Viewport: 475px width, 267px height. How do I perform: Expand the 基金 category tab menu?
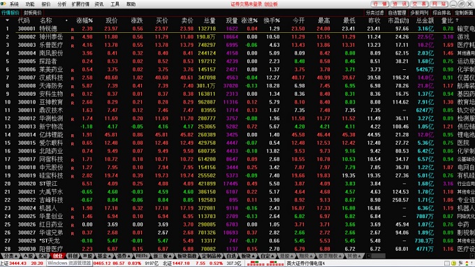(104, 256)
